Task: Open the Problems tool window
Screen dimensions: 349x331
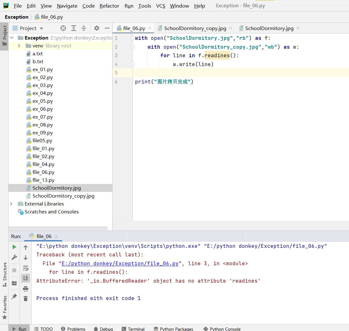Action: click(x=73, y=329)
